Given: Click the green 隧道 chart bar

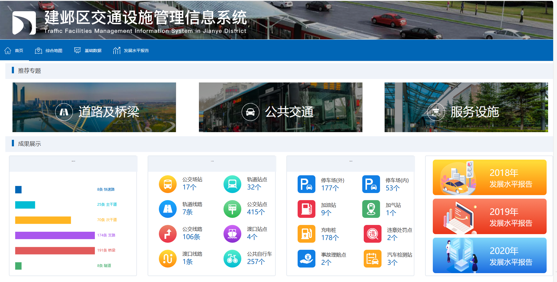Looking at the screenshot, I should [x=18, y=266].
